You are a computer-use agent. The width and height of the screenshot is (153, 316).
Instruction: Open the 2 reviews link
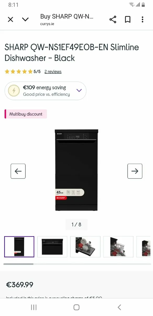(x=53, y=72)
